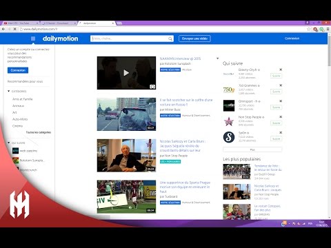The image size is (331, 248).
Task: Open Le volcan Cotopaxi popular video link
Action: pos(268,208)
